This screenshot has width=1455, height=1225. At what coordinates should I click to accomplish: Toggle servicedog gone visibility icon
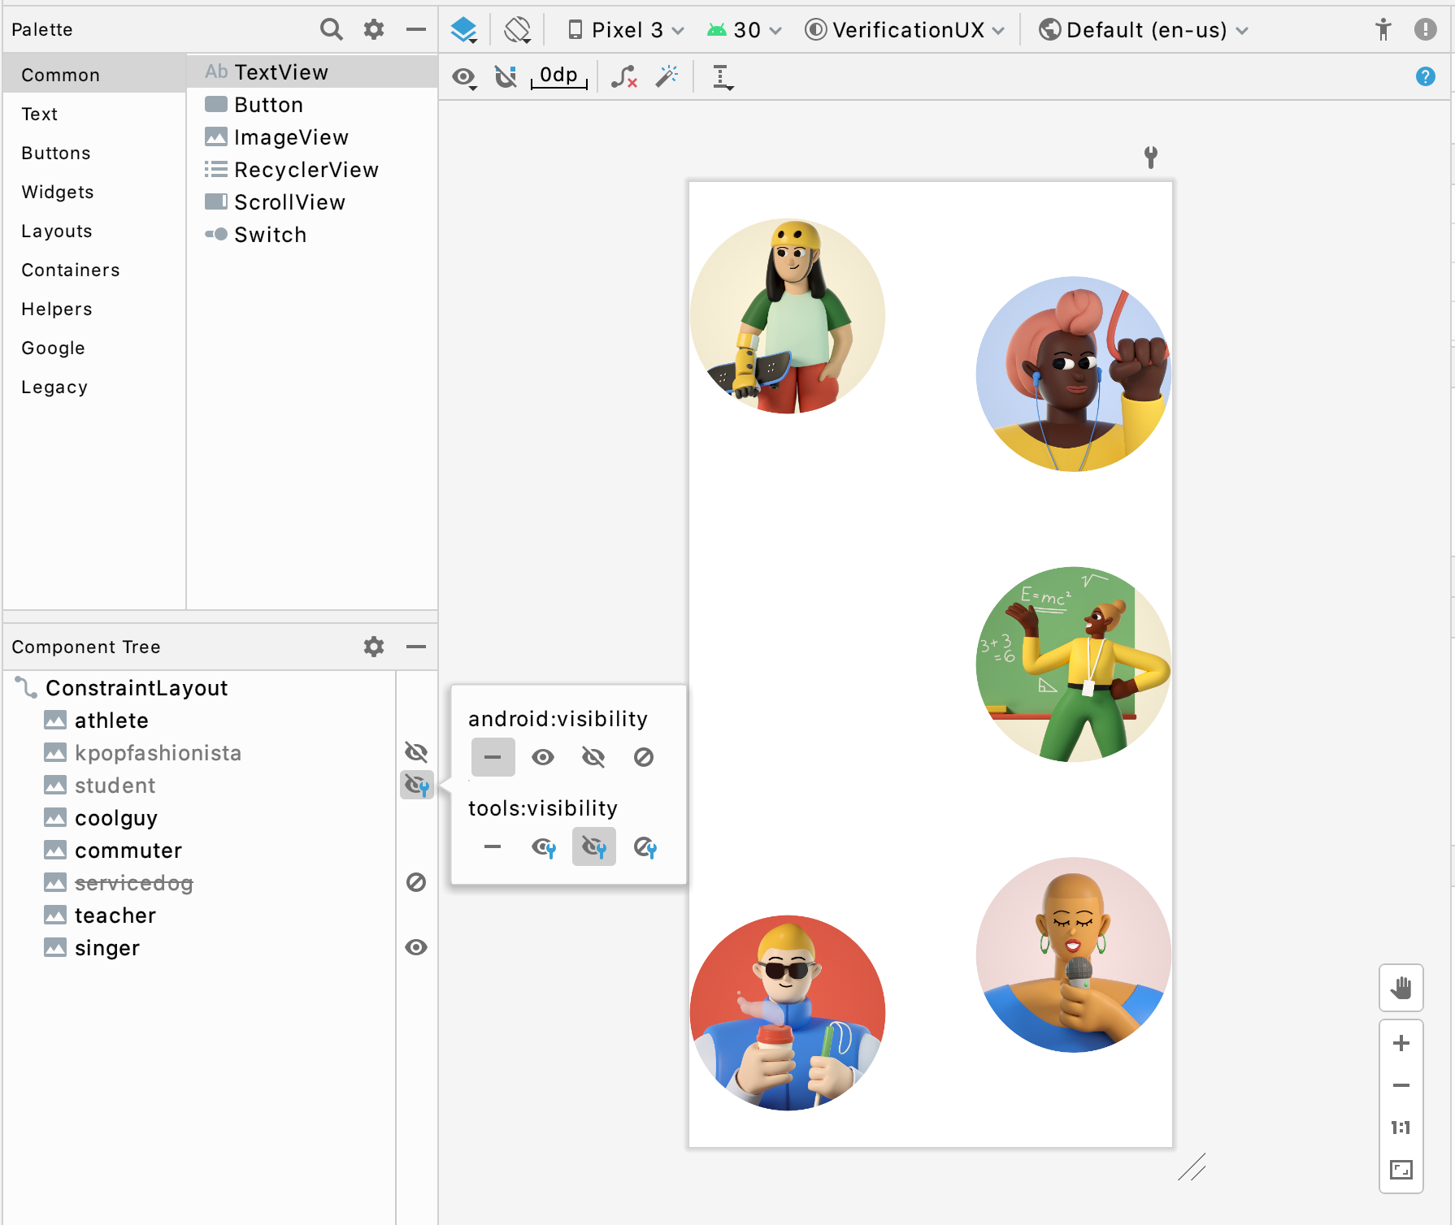(416, 882)
